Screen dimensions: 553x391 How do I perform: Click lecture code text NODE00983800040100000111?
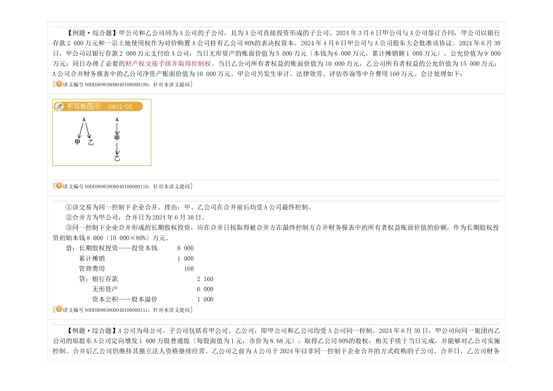117,310
